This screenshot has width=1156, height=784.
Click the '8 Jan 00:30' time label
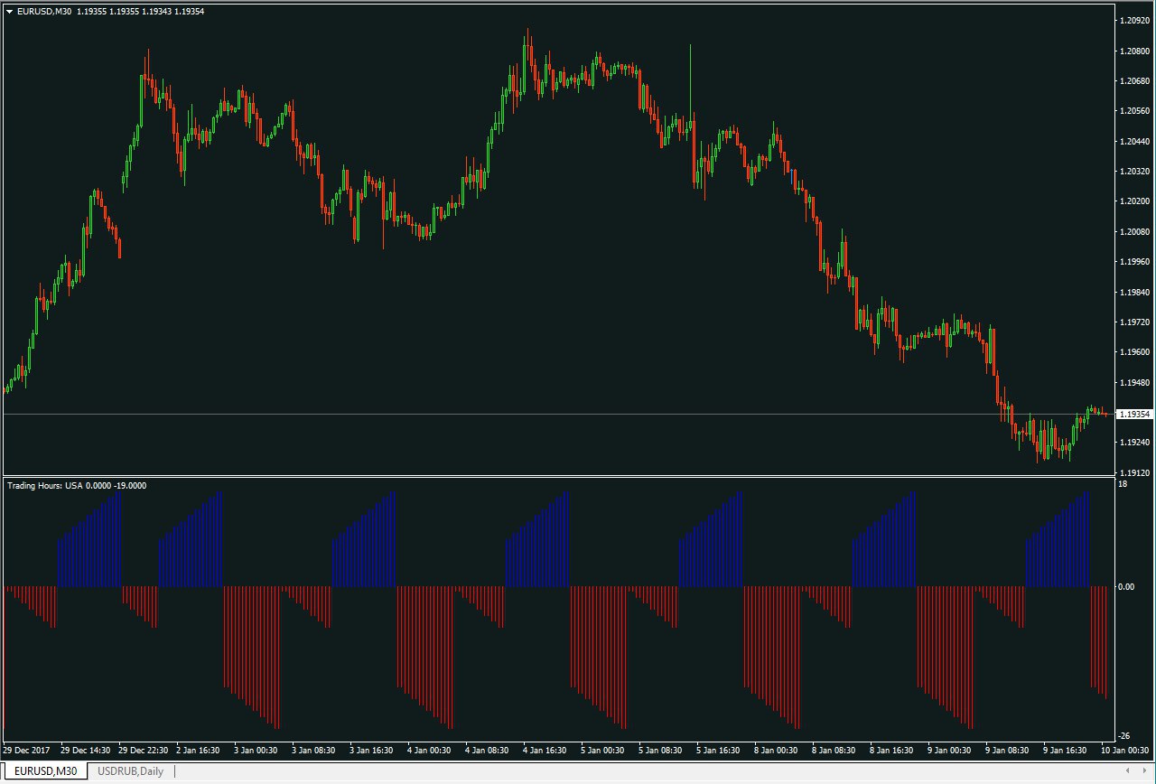[778, 751]
